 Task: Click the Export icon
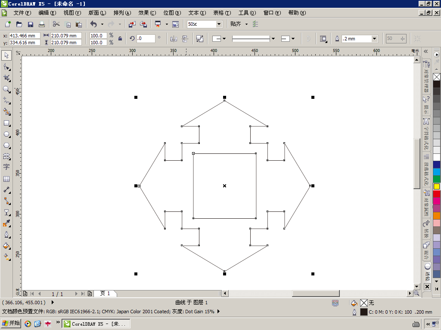tap(143, 24)
